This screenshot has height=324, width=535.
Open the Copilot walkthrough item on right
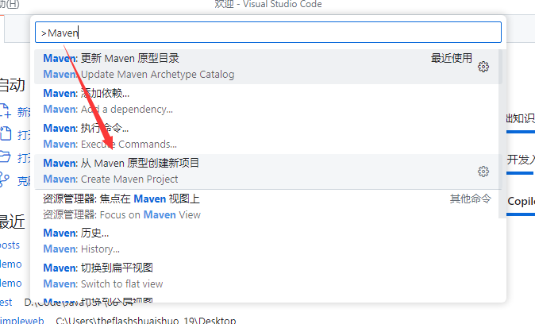[x=520, y=201]
